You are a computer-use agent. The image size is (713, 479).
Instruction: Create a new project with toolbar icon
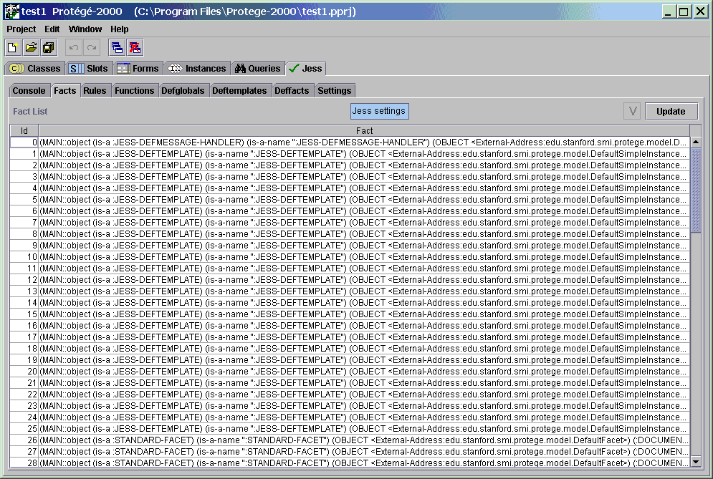pos(13,48)
